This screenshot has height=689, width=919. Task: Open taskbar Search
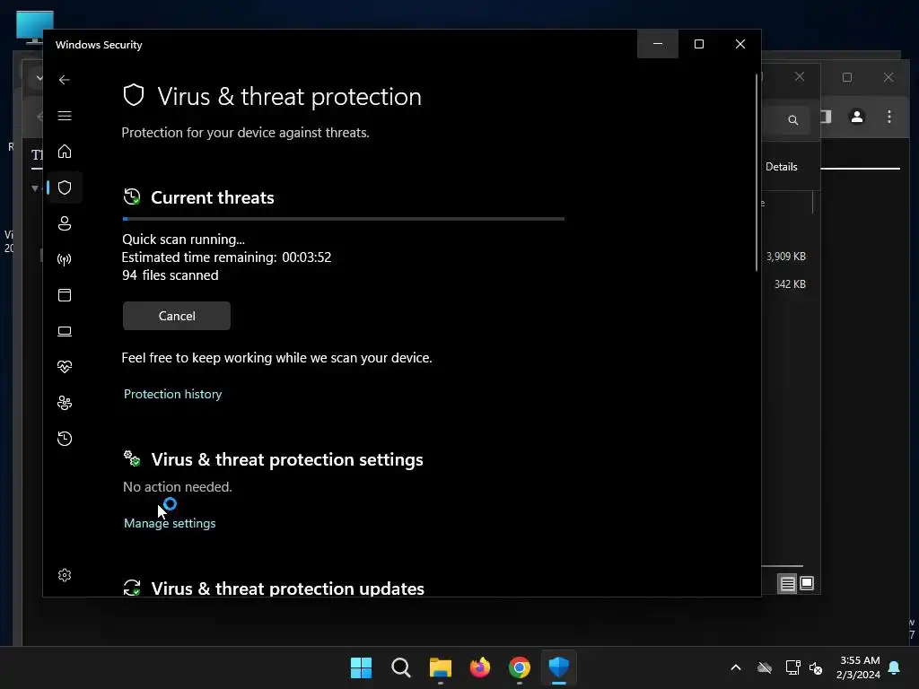pyautogui.click(x=401, y=667)
